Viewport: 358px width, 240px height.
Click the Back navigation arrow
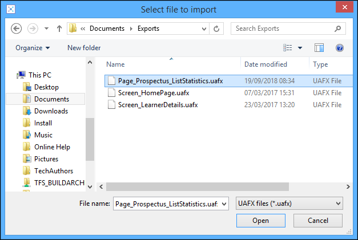[x=16, y=29]
